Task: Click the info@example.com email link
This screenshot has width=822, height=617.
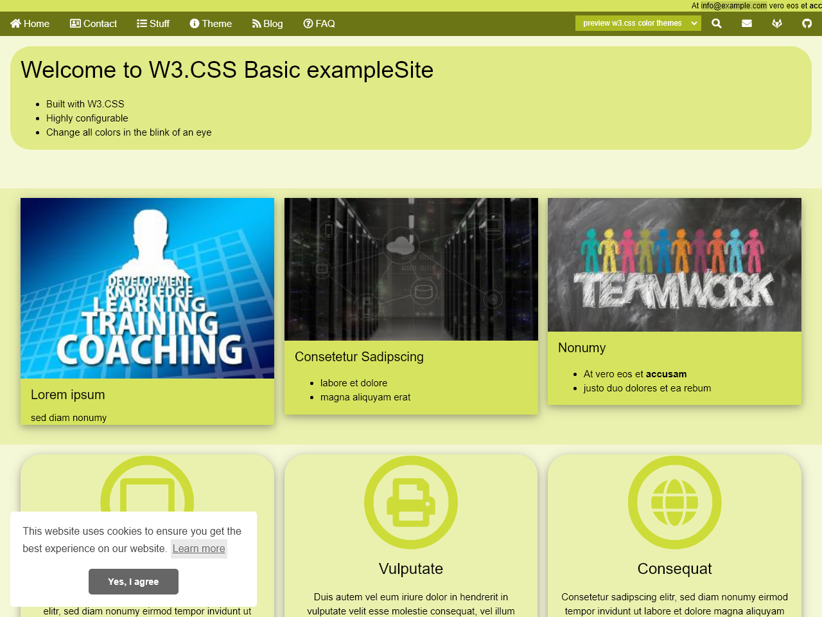Action: click(x=733, y=6)
